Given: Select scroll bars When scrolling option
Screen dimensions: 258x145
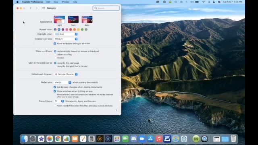Looking at the screenshot, I should (55, 55).
